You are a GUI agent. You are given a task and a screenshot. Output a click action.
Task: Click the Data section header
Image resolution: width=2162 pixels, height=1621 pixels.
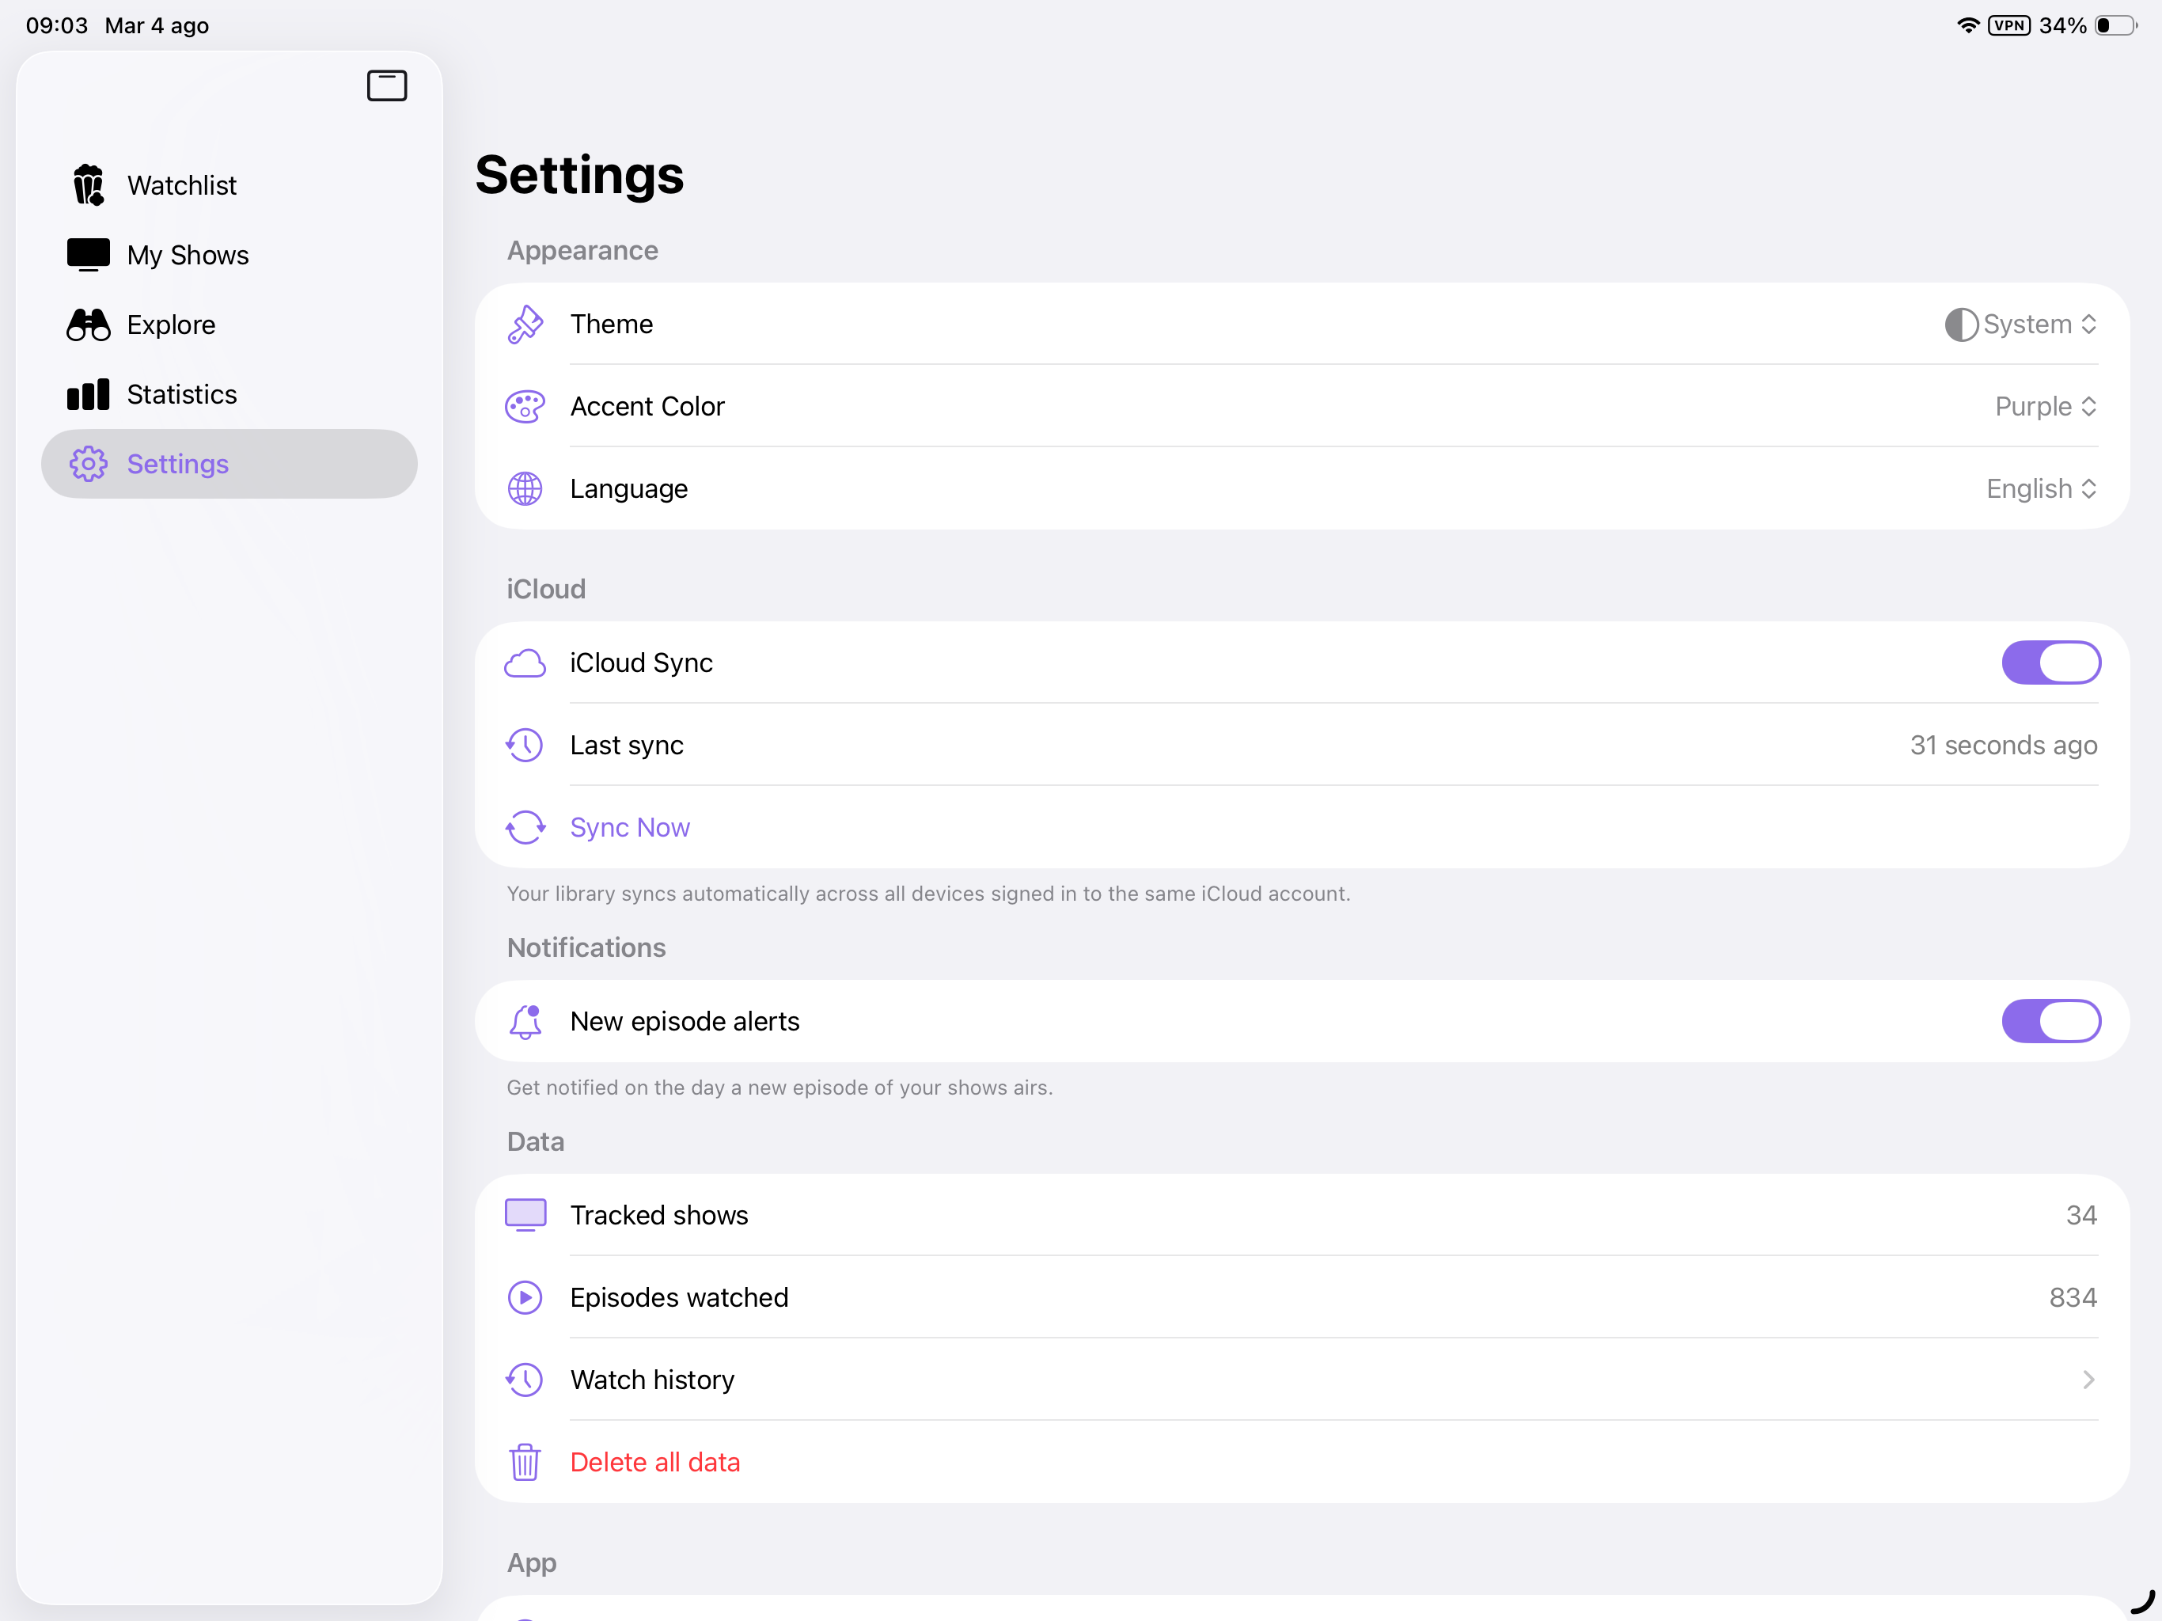pos(536,1141)
